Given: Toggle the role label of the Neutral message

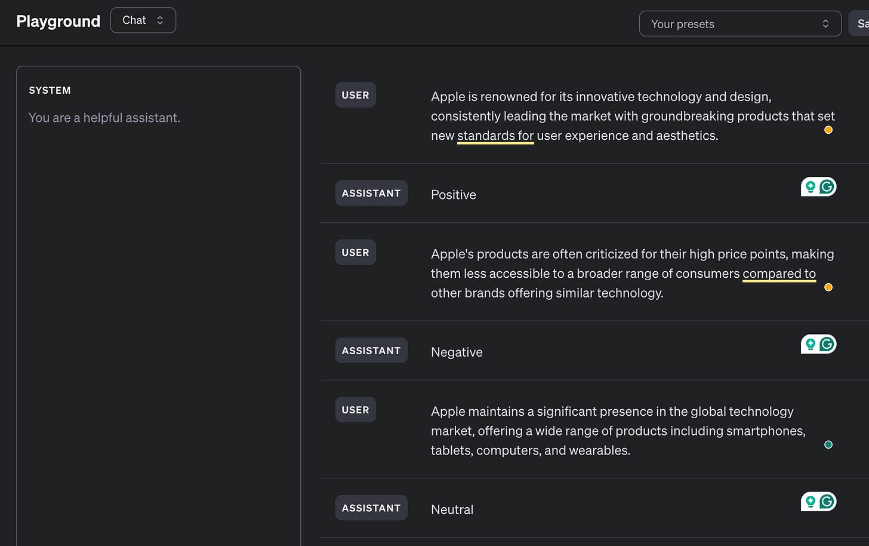Looking at the screenshot, I should [371, 508].
